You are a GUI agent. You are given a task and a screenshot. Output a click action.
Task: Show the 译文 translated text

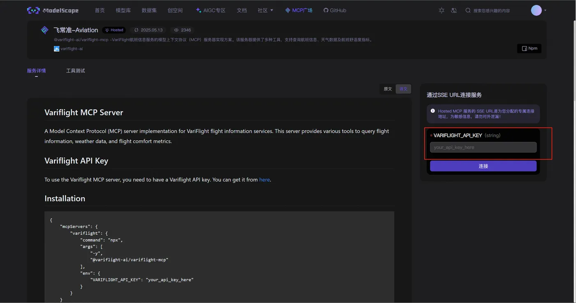coord(403,89)
